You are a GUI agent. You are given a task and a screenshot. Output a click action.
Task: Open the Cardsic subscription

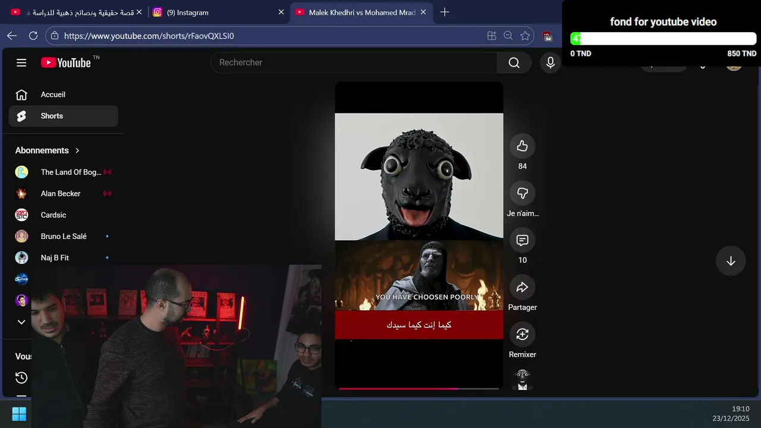(63, 215)
